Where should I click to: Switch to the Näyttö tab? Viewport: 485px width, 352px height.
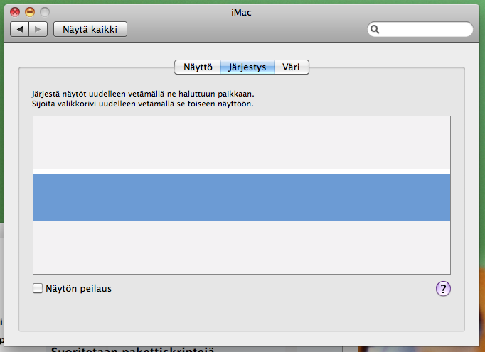[x=198, y=67]
